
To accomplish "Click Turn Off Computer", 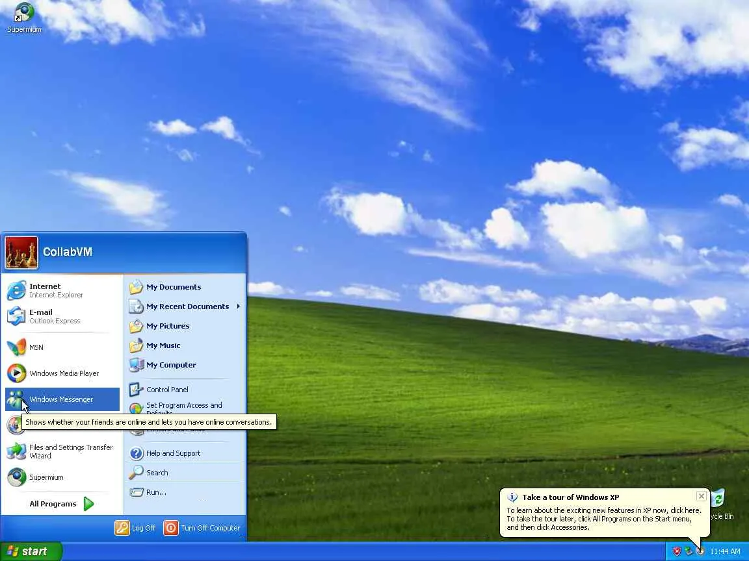I will point(202,528).
